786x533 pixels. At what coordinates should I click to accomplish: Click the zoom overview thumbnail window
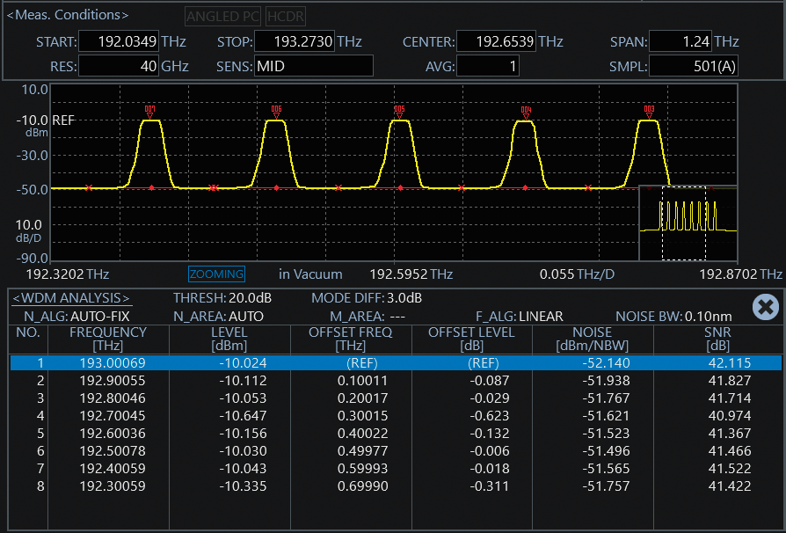tap(688, 223)
